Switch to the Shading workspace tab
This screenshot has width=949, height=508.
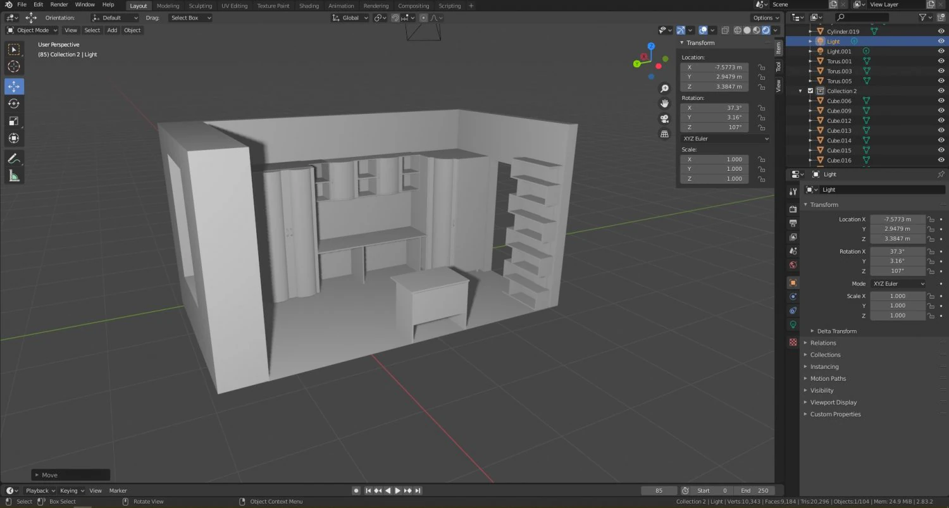coord(309,6)
